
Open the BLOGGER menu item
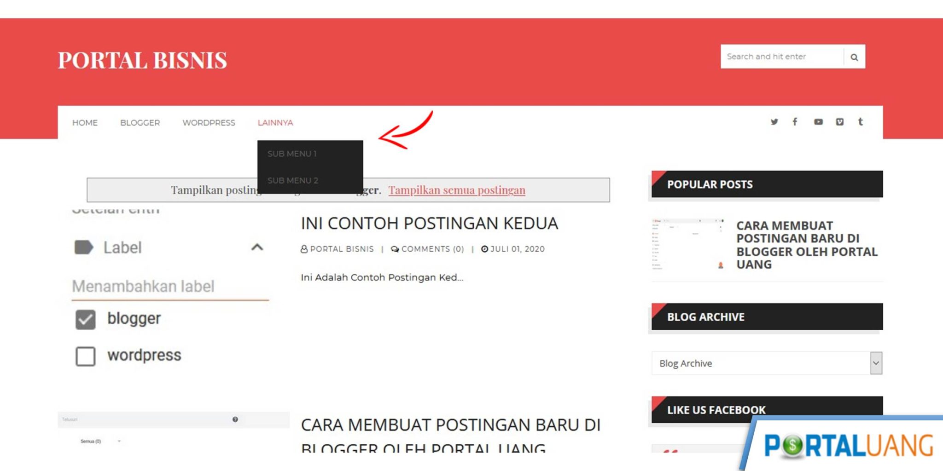click(x=140, y=123)
